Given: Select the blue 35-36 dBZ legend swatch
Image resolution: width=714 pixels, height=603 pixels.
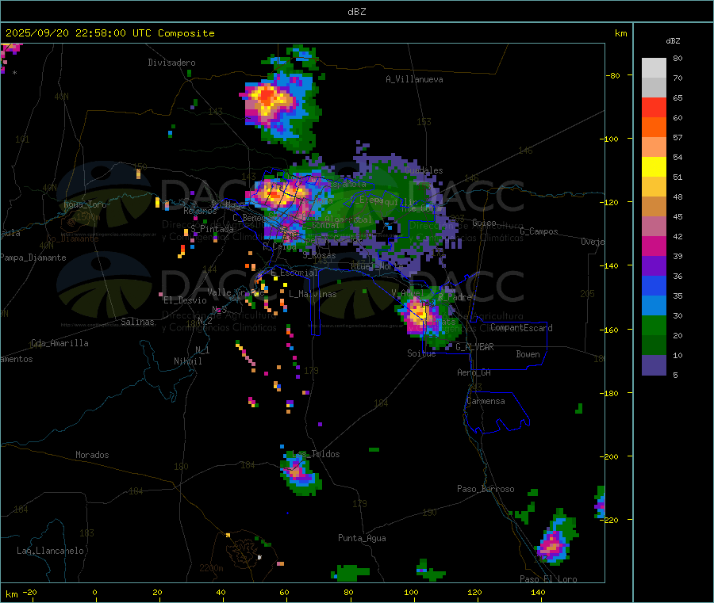Looking at the screenshot, I should [654, 285].
